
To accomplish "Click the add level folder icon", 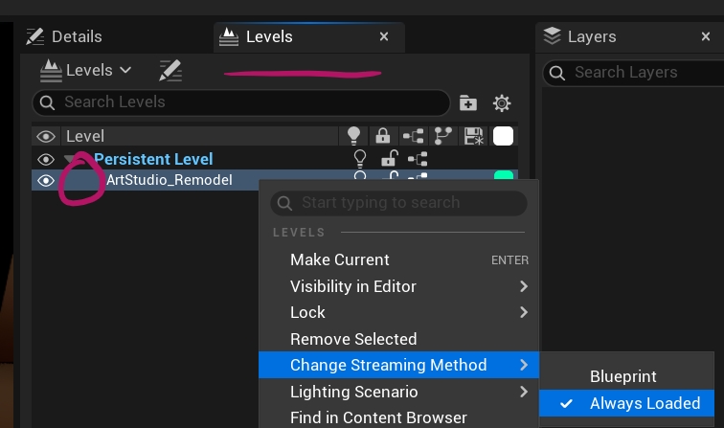I will coord(468,102).
